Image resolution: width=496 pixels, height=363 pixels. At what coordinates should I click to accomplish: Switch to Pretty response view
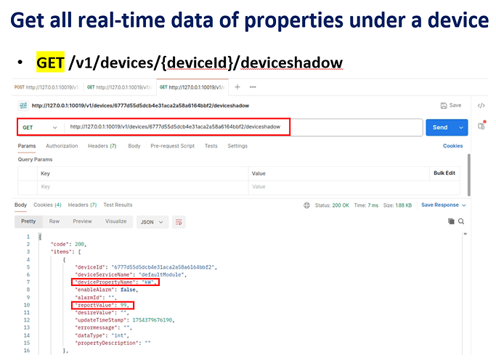(28, 221)
